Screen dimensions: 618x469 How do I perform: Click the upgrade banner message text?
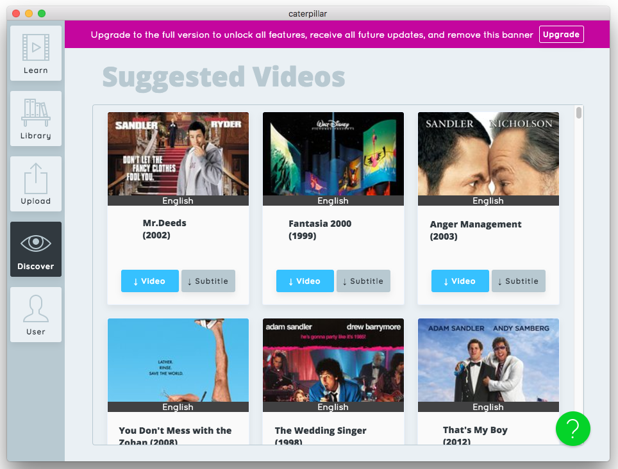point(312,35)
